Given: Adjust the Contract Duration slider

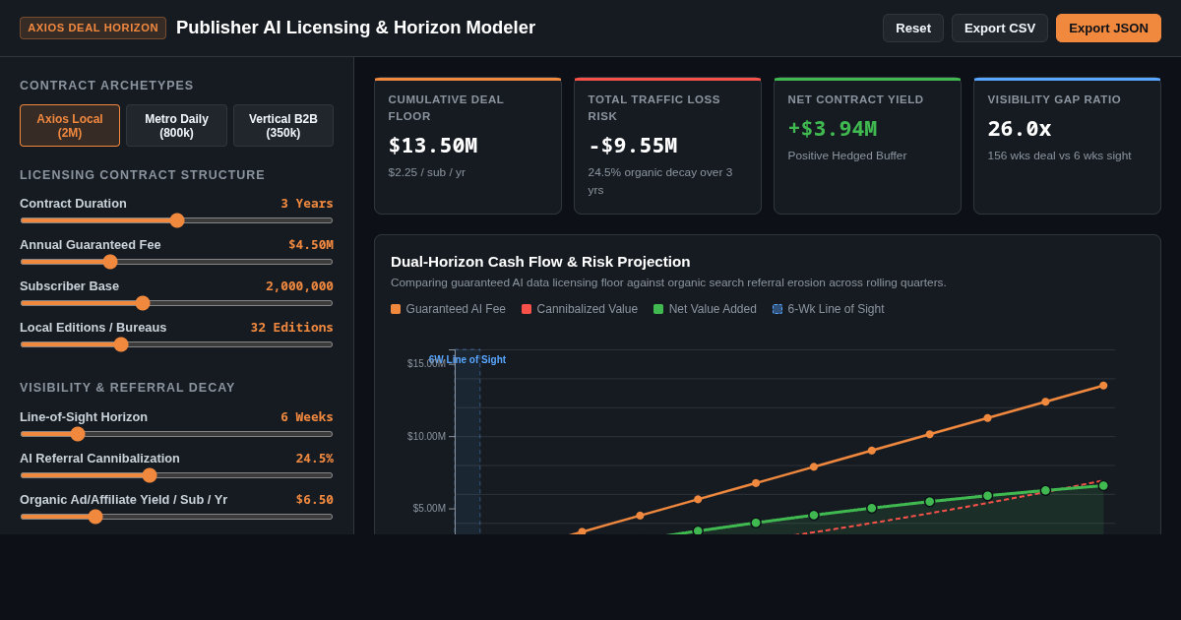Looking at the screenshot, I should [x=176, y=220].
